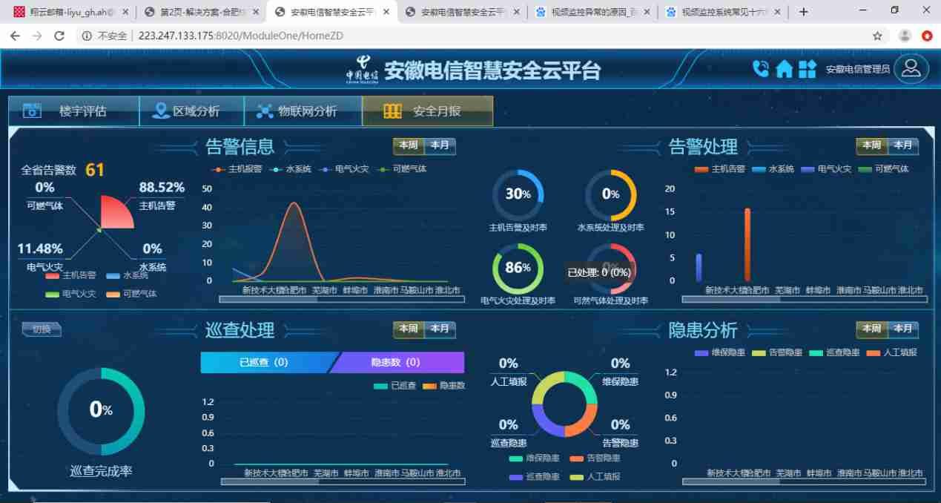Image resolution: width=941 pixels, height=503 pixels.
Task: Click the site info icon beside 不安全
Action: (x=86, y=36)
